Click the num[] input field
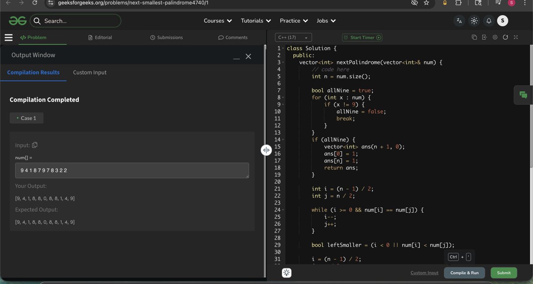Viewport: 533px width, 284px height. point(132,170)
